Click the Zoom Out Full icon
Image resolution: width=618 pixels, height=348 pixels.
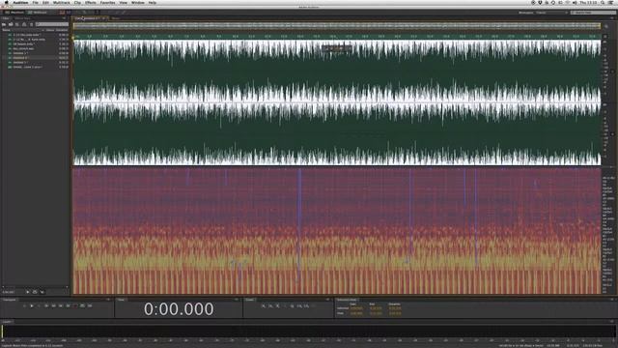tap(292, 305)
